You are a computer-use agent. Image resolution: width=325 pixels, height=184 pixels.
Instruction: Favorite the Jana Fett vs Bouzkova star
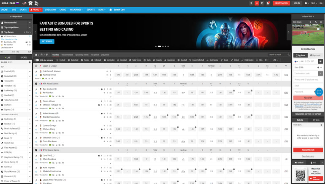point(36,160)
